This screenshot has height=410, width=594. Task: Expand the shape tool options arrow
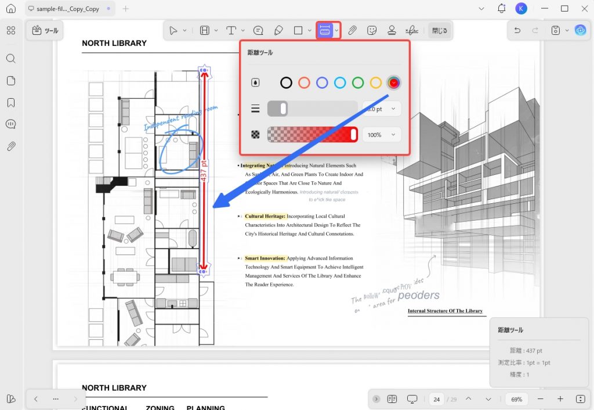(310, 30)
